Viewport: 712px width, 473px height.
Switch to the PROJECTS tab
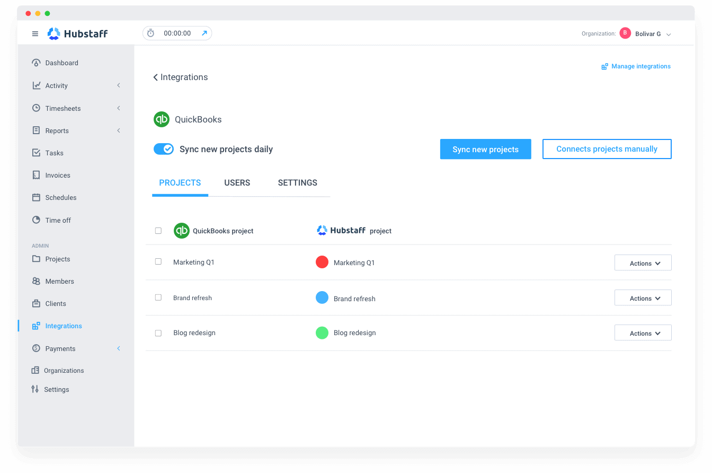pyautogui.click(x=180, y=183)
